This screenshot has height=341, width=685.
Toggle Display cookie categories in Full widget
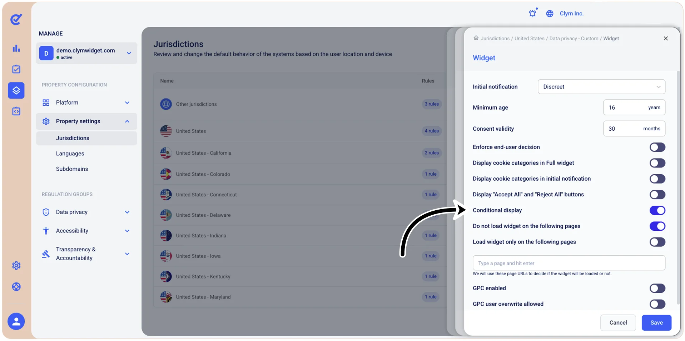pos(657,163)
